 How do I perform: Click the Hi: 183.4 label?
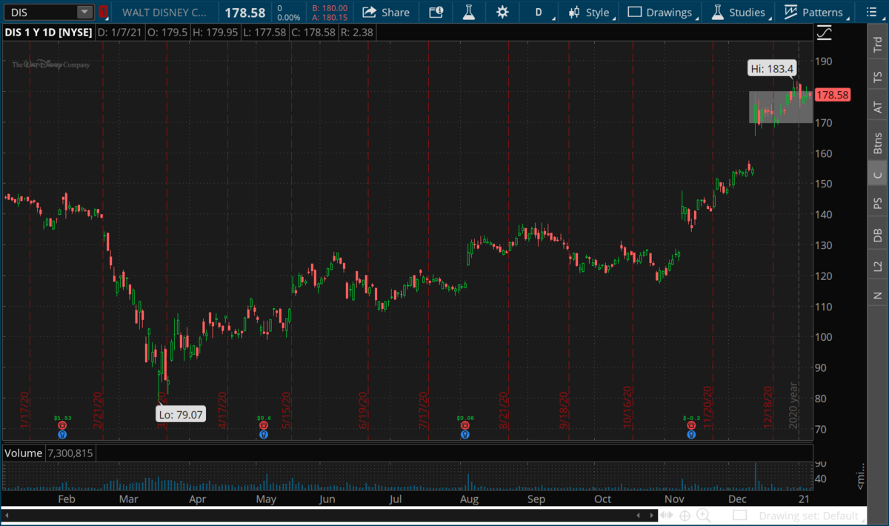pyautogui.click(x=772, y=70)
